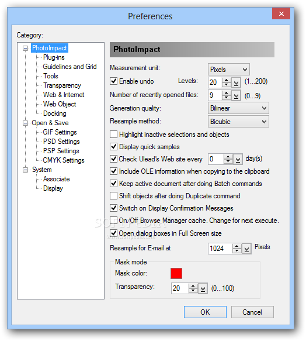The height and width of the screenshot is (341, 306).
Task: Open the Display category
Action: [53, 188]
